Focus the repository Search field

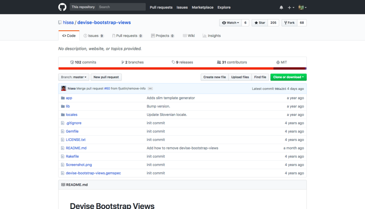(x=121, y=7)
